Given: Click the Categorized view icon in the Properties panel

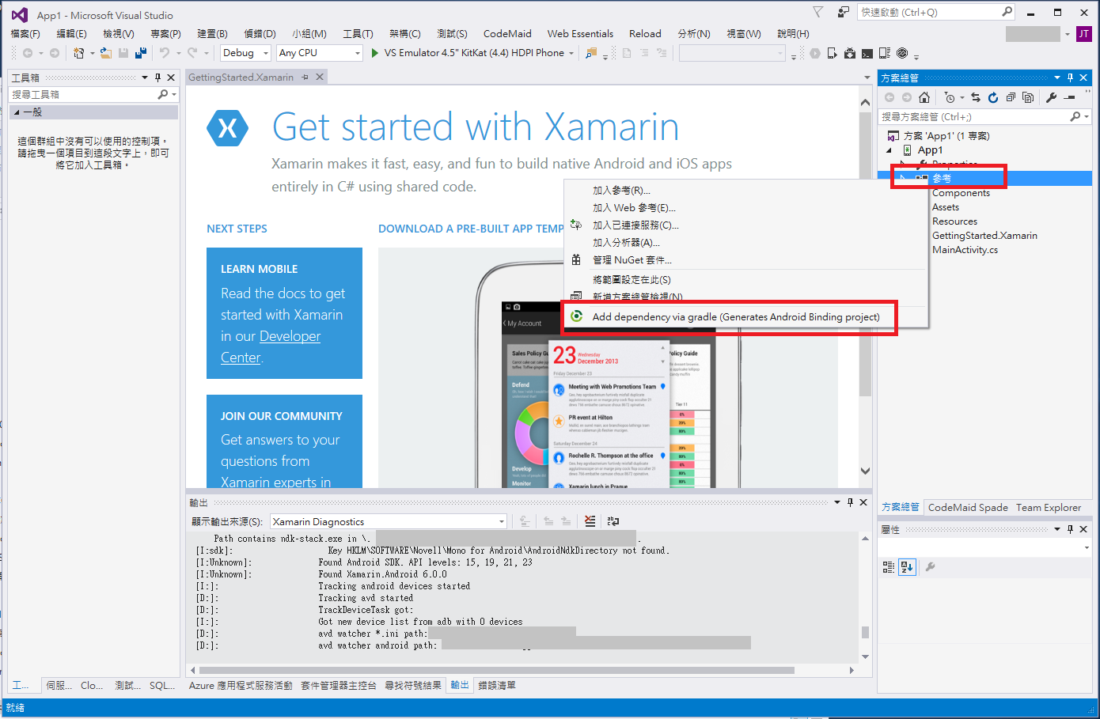Looking at the screenshot, I should tap(889, 566).
